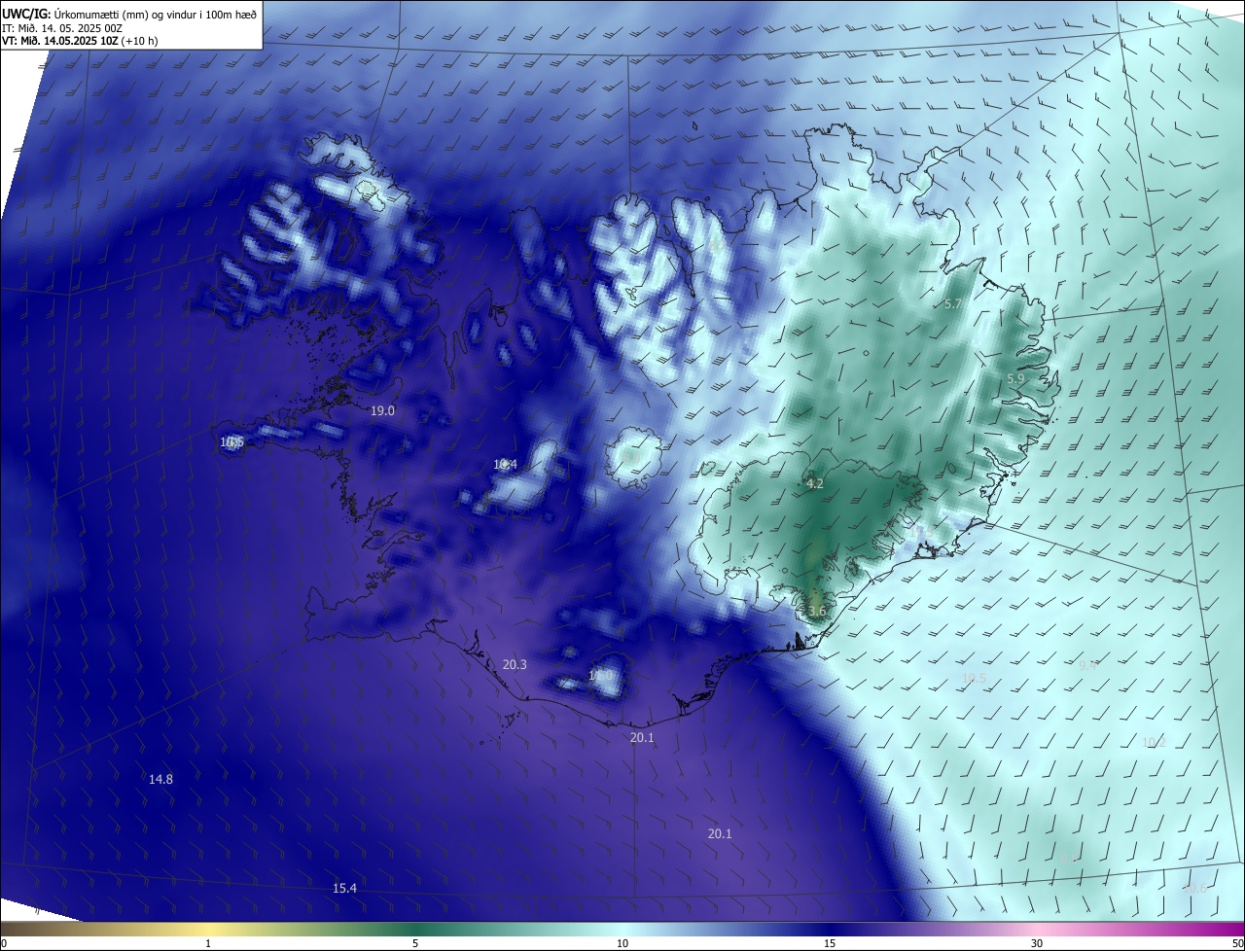Click the 20.3 value label on the map
This screenshot has width=1245, height=951.
tap(515, 665)
